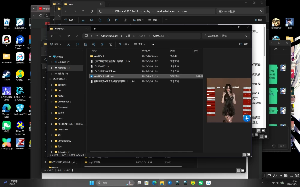The image size is (300, 187).
Task: Toggle 预览 preview pane in VAMSOUL window
Action: coord(244,44)
